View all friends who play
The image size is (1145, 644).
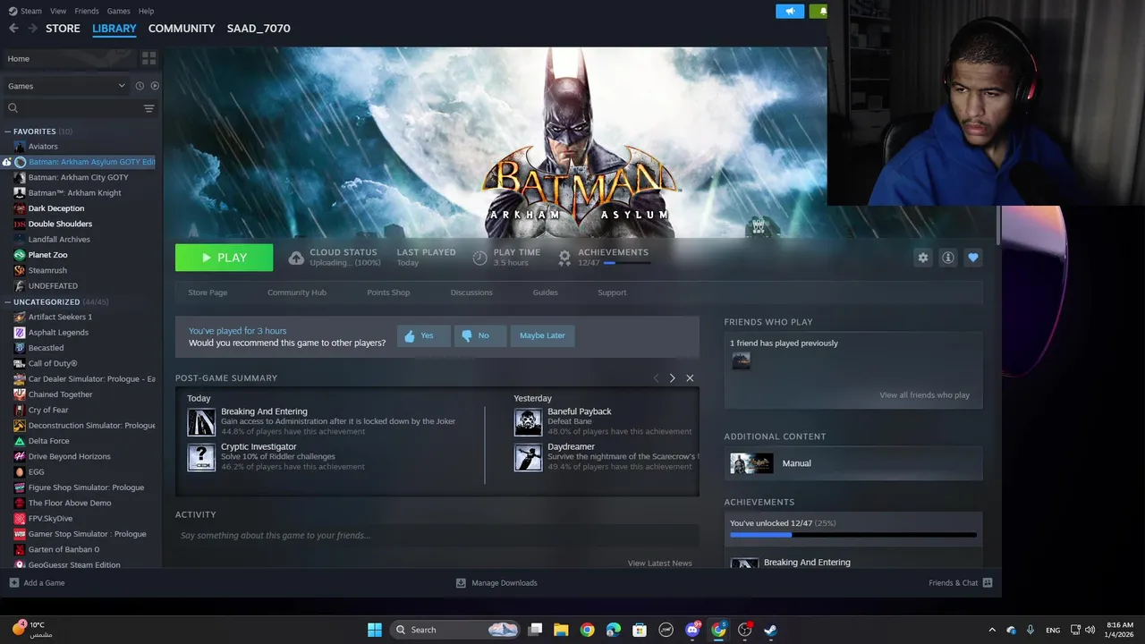924,395
